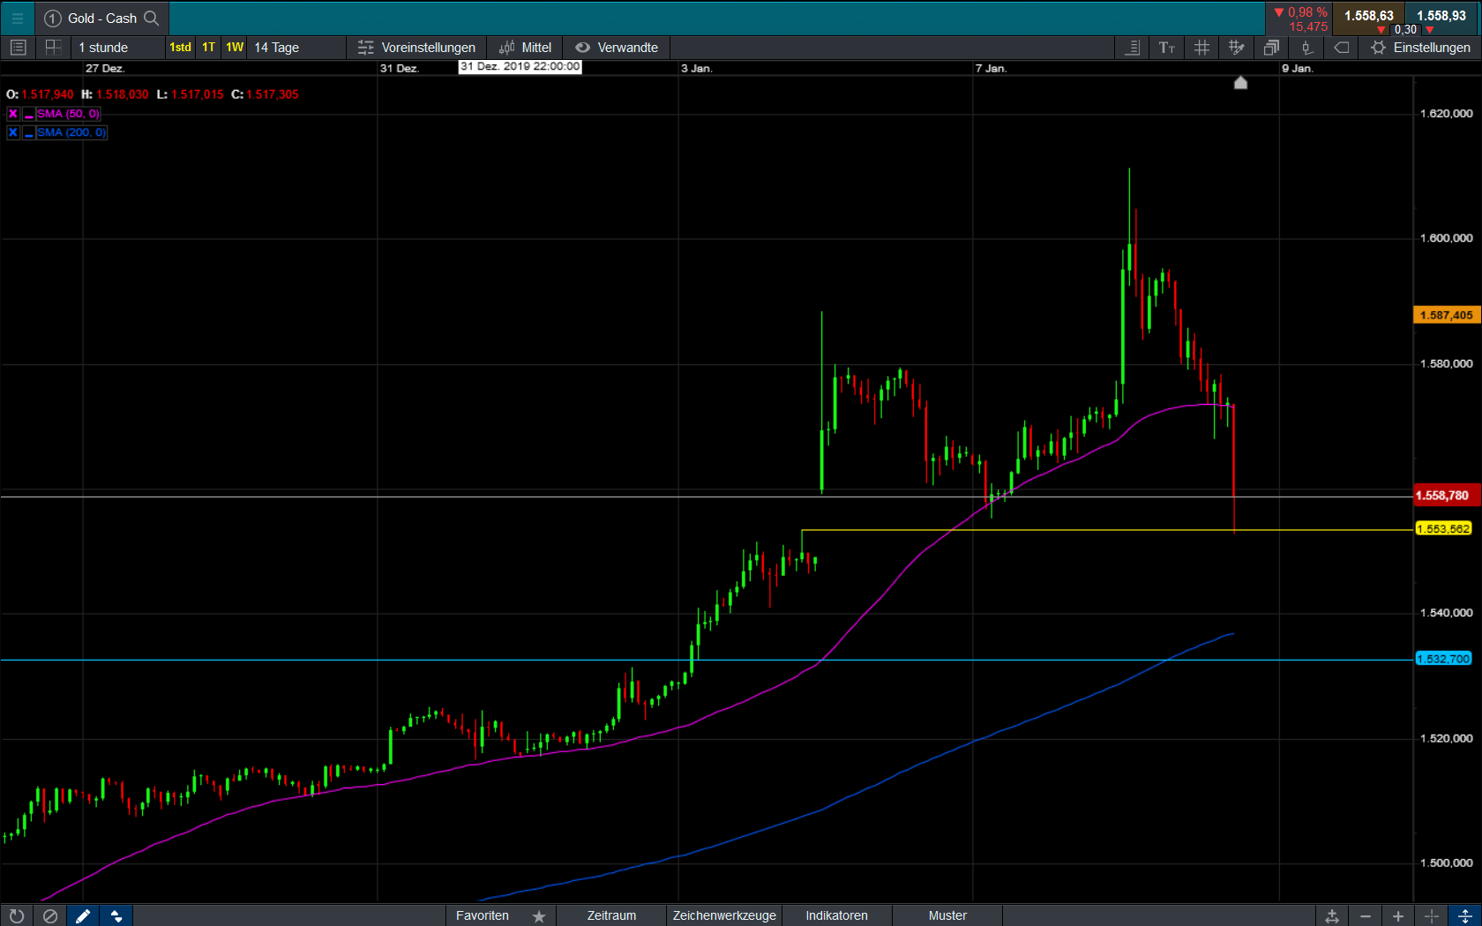The image size is (1482, 926).
Task: Expand the Voreinstellungen presets menu
Action: point(416,48)
